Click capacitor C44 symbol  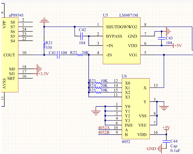(x=166, y=141)
